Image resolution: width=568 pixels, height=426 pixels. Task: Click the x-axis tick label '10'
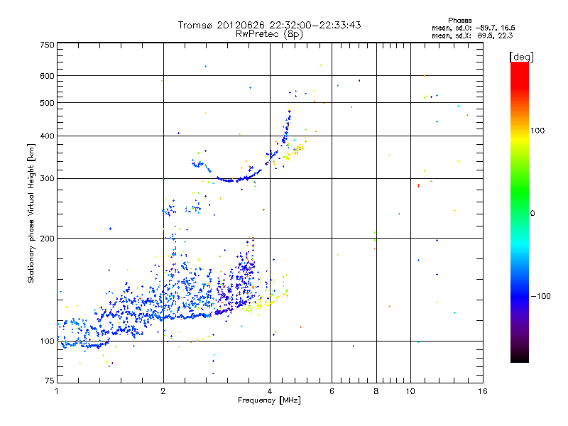point(410,391)
